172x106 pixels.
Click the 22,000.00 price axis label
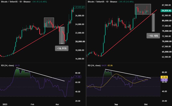pos(80,33)
